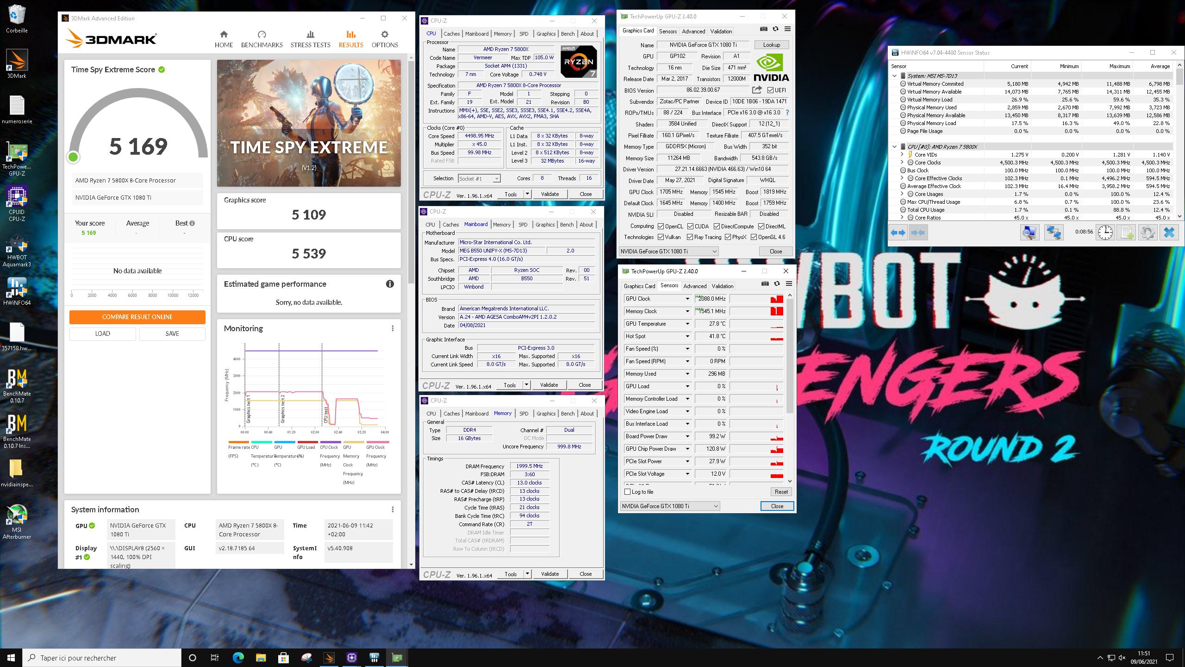Click Validate in CPU-Z Memory window

[549, 574]
